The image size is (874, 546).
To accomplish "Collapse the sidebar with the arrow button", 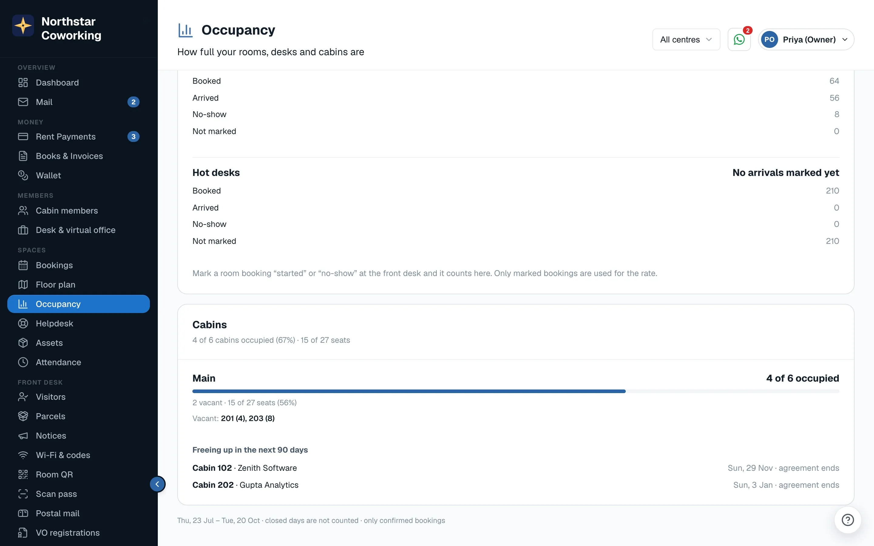I will [158, 484].
